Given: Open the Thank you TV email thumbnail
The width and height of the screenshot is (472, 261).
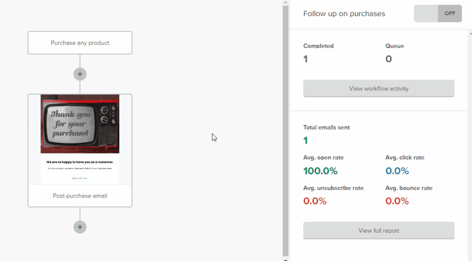Looking at the screenshot, I should pos(80,124).
